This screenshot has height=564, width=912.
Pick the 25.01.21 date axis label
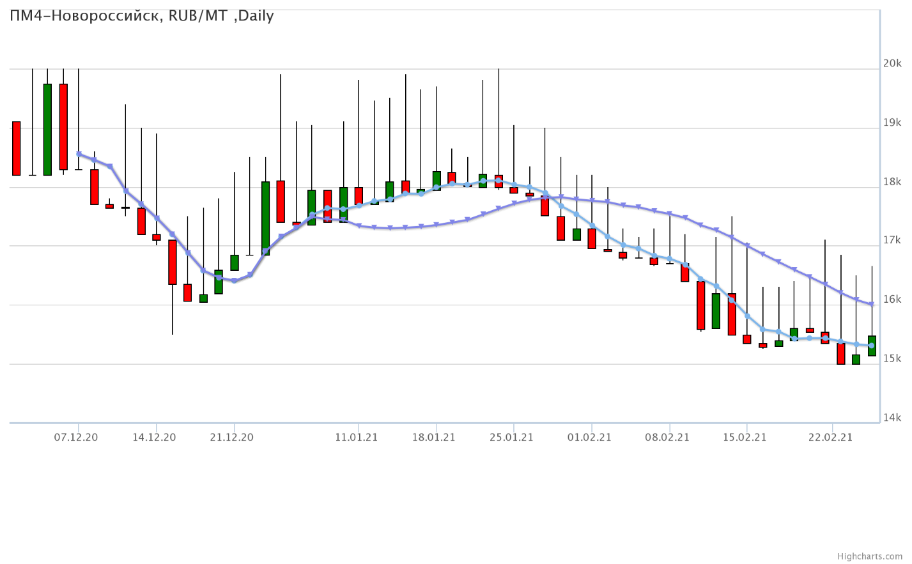[x=511, y=438]
